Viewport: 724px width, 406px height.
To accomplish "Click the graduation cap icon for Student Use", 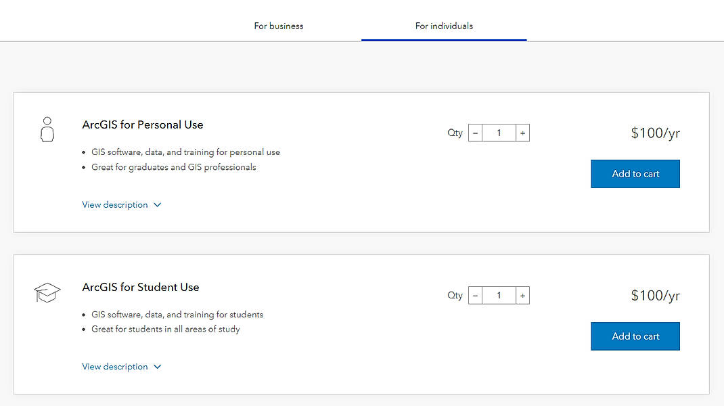I will click(x=47, y=292).
